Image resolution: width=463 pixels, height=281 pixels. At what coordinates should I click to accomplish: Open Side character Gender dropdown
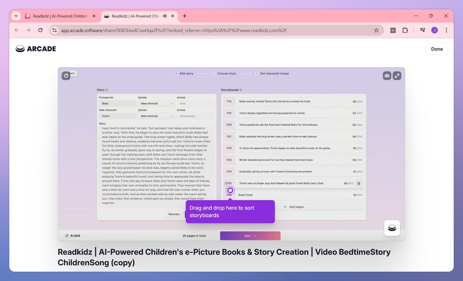pos(156,116)
